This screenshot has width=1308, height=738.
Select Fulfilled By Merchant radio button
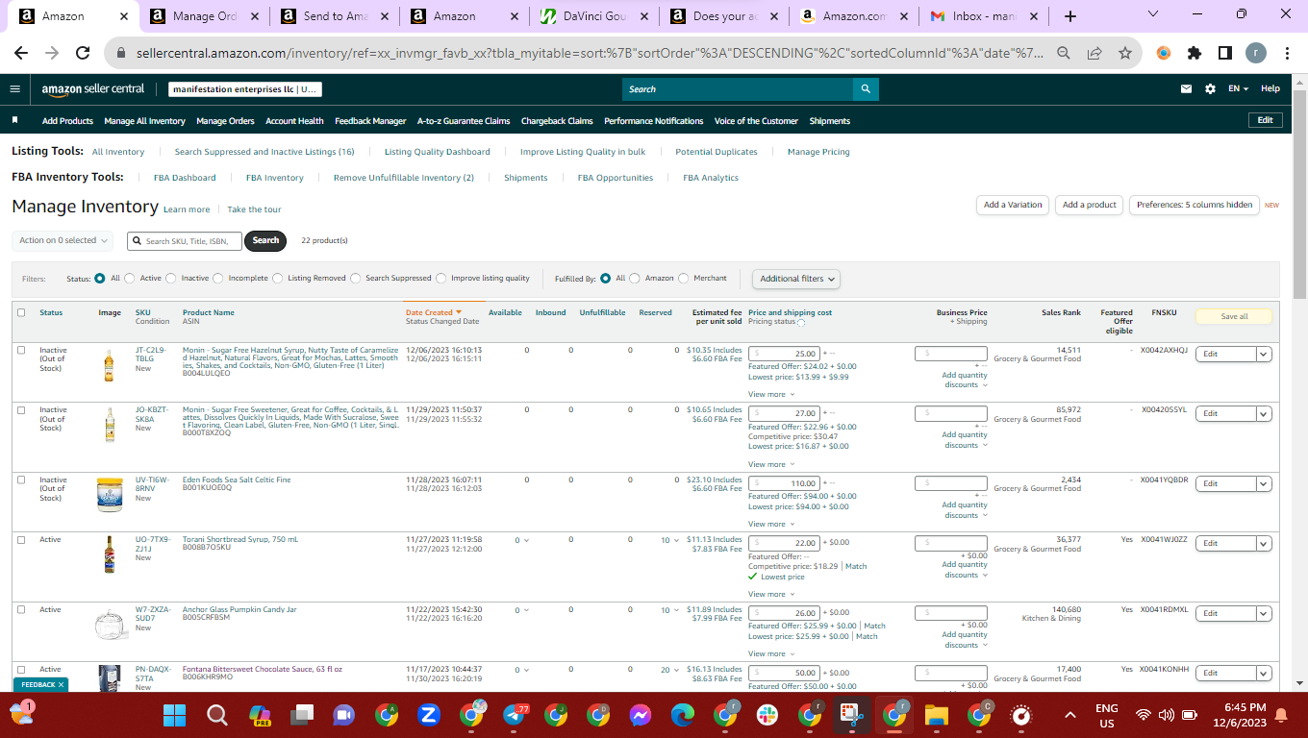684,279
